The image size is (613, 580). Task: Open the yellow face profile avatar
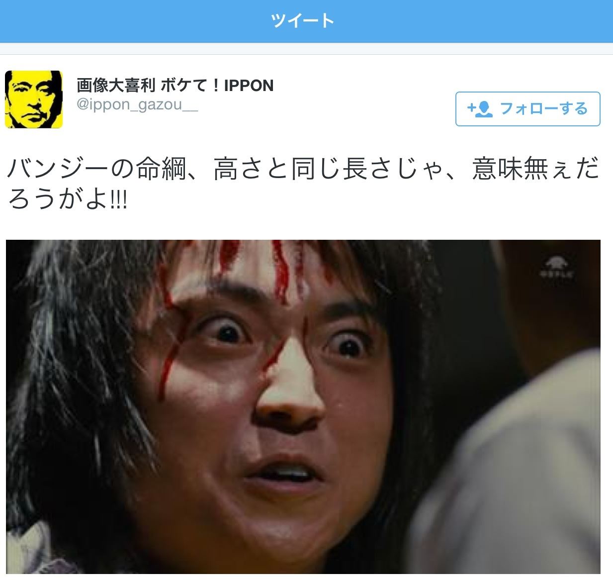[x=34, y=99]
